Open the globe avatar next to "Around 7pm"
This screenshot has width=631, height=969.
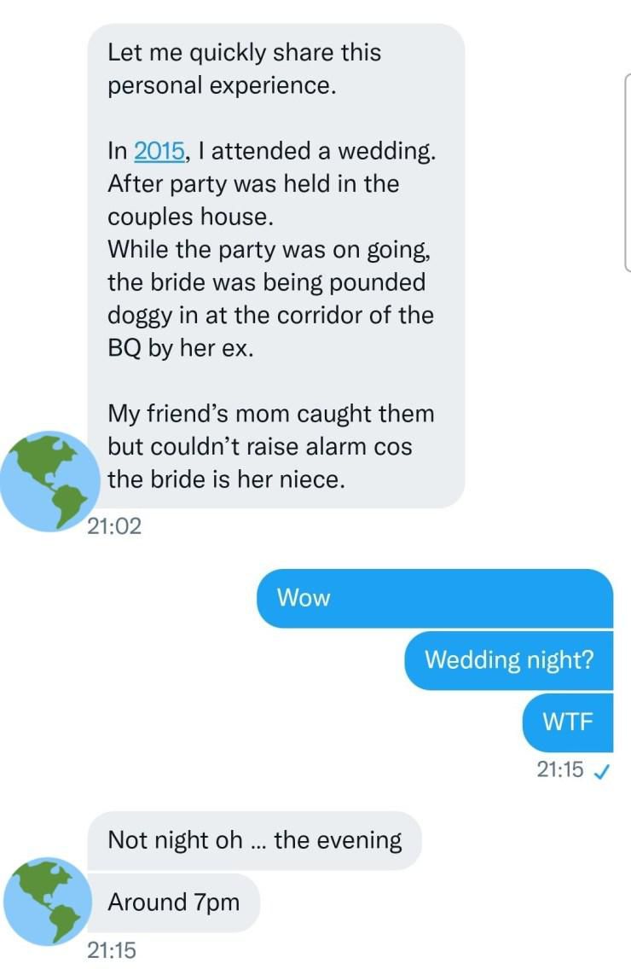(48, 900)
